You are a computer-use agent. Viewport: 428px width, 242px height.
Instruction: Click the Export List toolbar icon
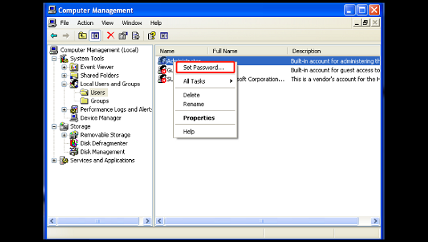(136, 36)
